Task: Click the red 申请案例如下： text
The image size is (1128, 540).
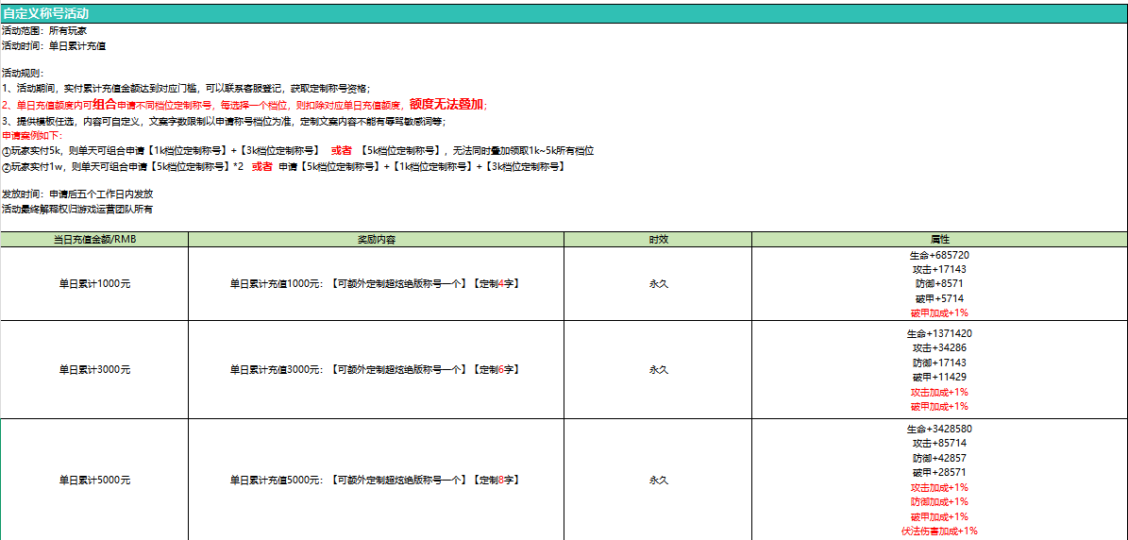Action: click(32, 136)
